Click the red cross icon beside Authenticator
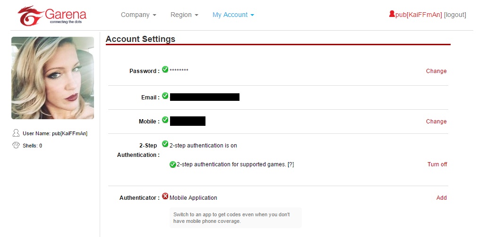 (x=165, y=196)
